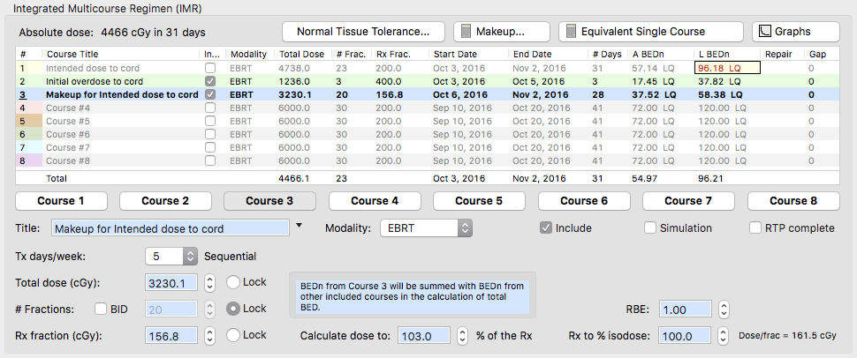Open Equivalent Single Course calculator
This screenshot has width=857, height=358.
(x=651, y=32)
